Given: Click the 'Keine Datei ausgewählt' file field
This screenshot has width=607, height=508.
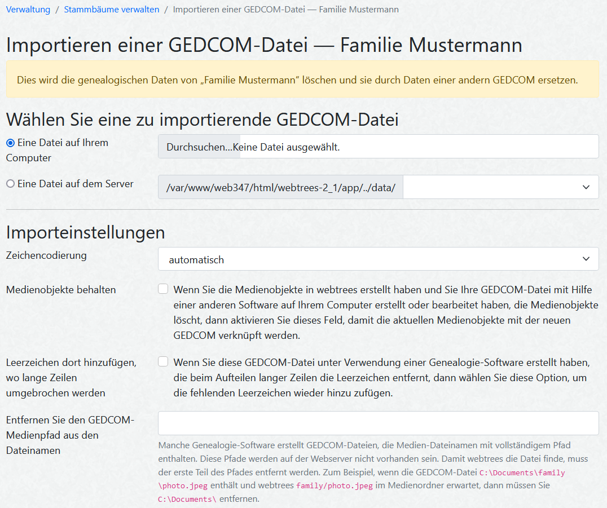Looking at the screenshot, I should pyautogui.click(x=378, y=147).
